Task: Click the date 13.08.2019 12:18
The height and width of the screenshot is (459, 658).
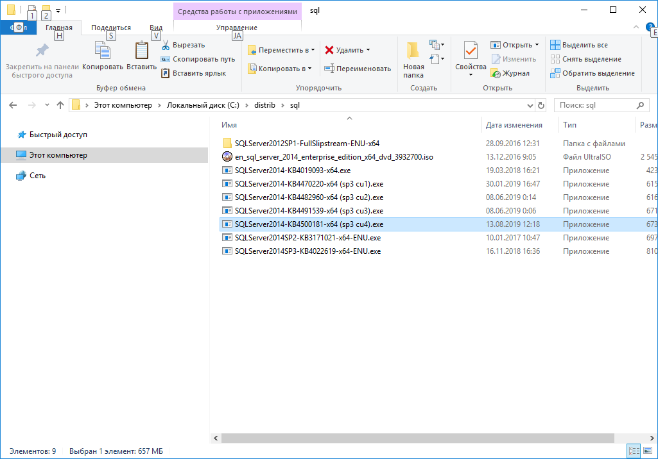Action: pyautogui.click(x=513, y=224)
